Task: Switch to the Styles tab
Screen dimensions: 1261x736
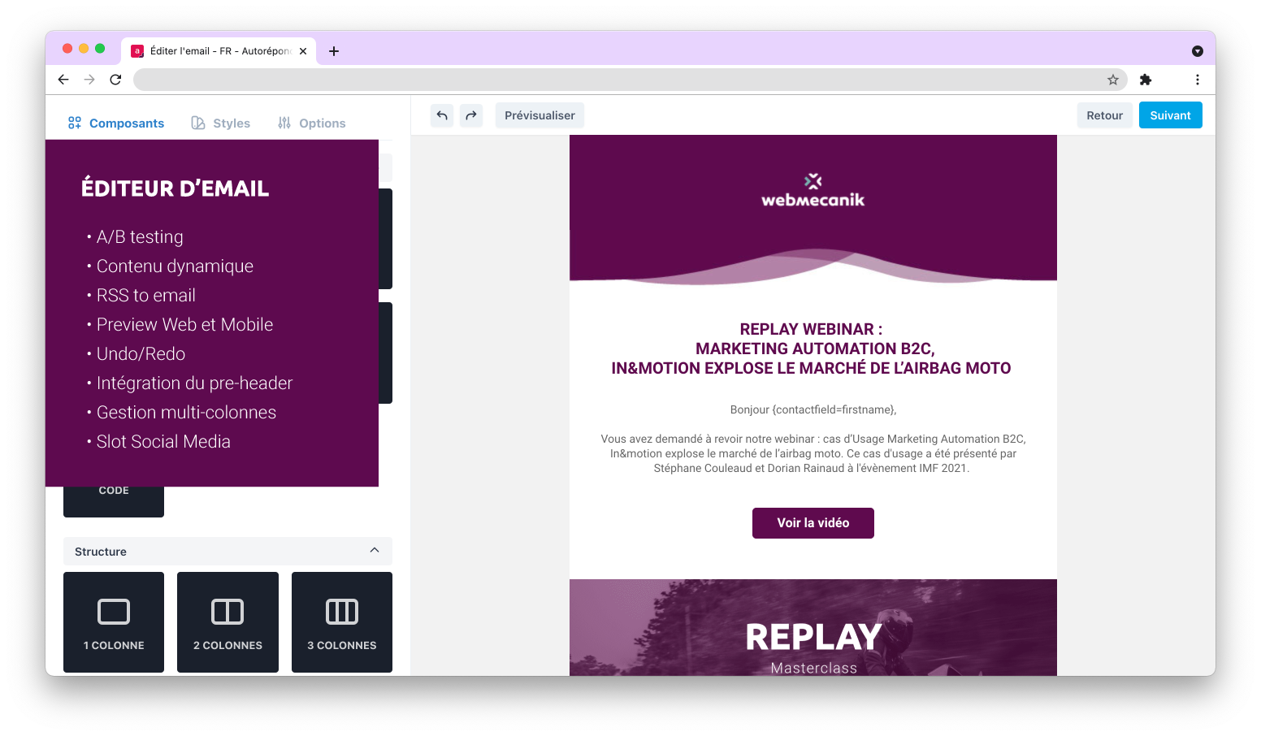Action: [221, 123]
